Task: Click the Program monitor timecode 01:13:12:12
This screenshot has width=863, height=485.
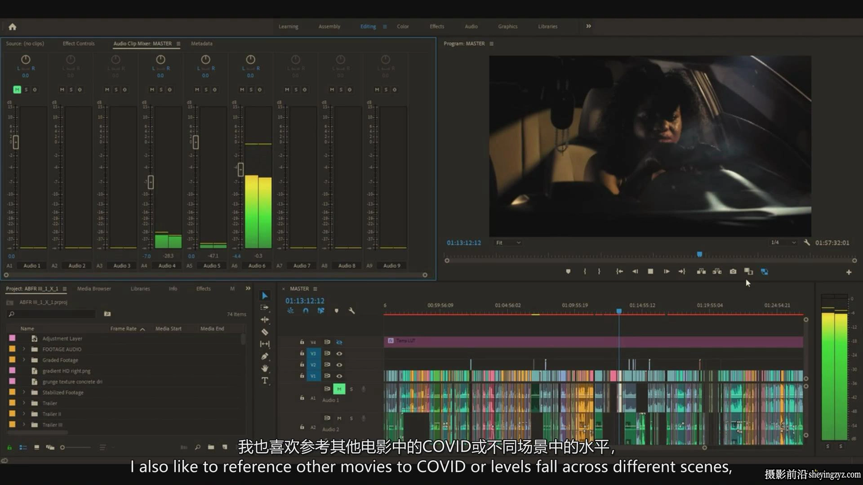Action: [464, 242]
